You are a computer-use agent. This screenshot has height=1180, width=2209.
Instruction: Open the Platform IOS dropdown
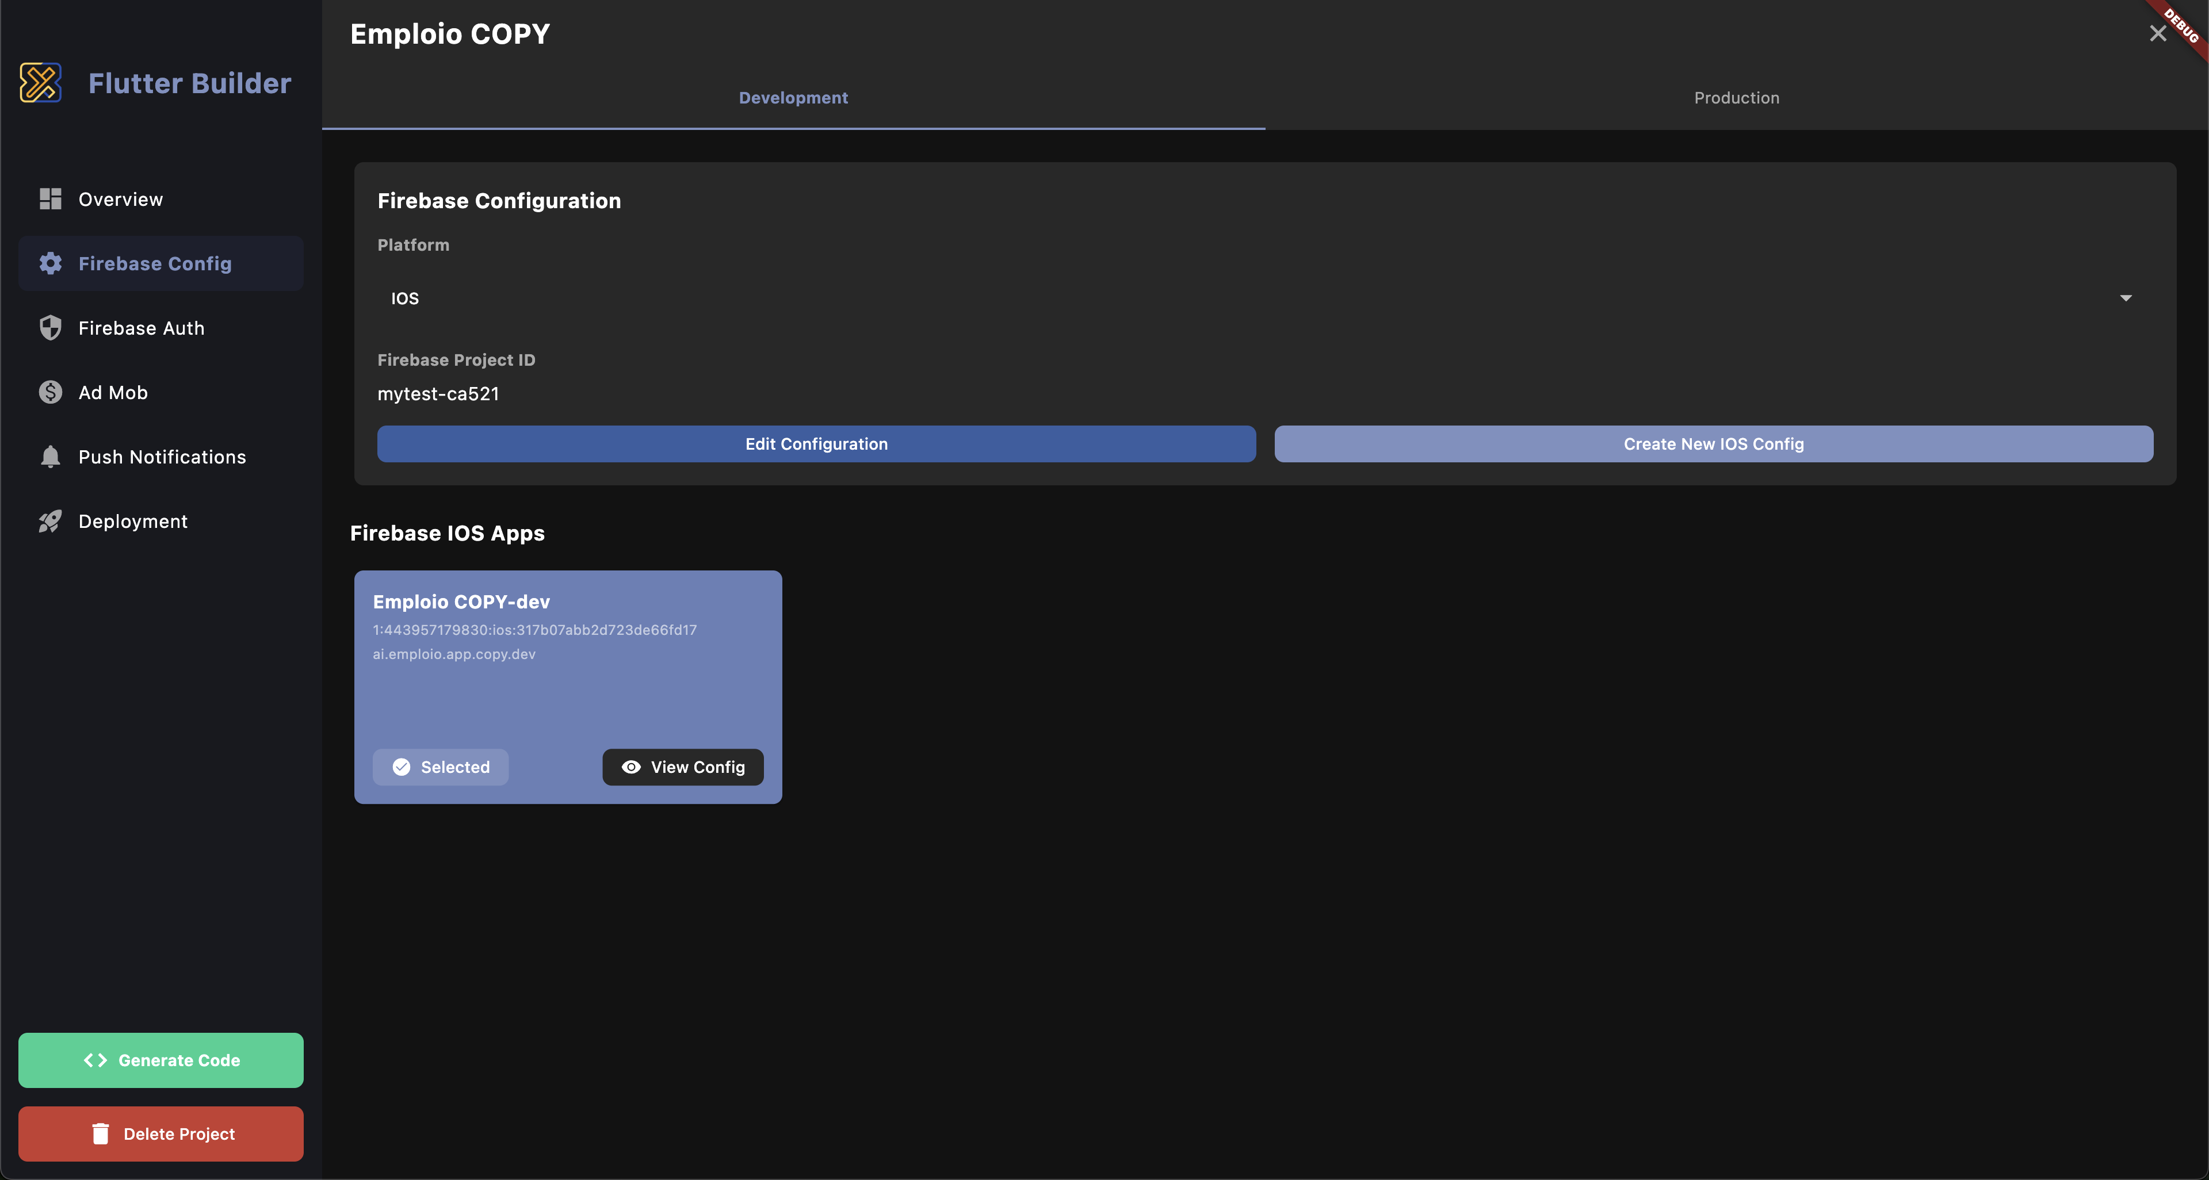pyautogui.click(x=1265, y=298)
